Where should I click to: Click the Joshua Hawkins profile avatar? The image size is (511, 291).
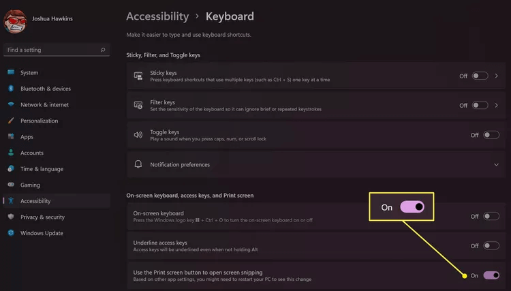coord(15,22)
